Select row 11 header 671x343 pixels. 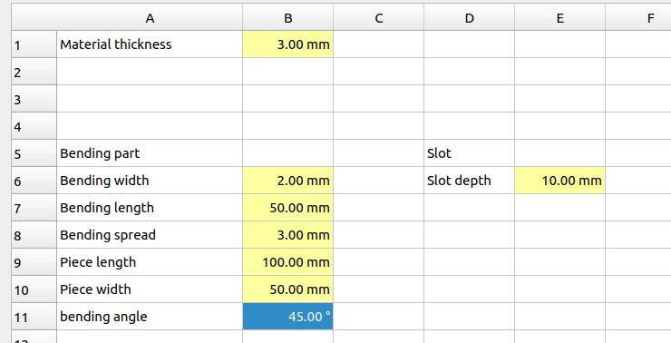[x=34, y=317]
